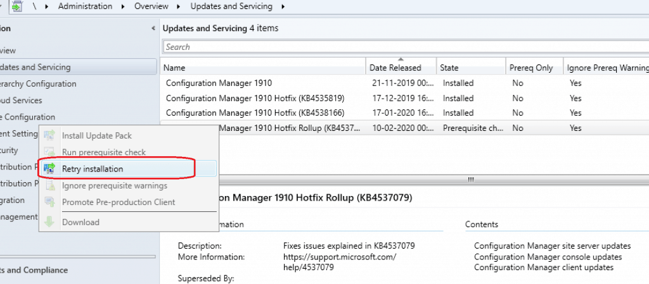Go to Overview in the breadcrumb
The width and height of the screenshot is (649, 284).
(151, 6)
